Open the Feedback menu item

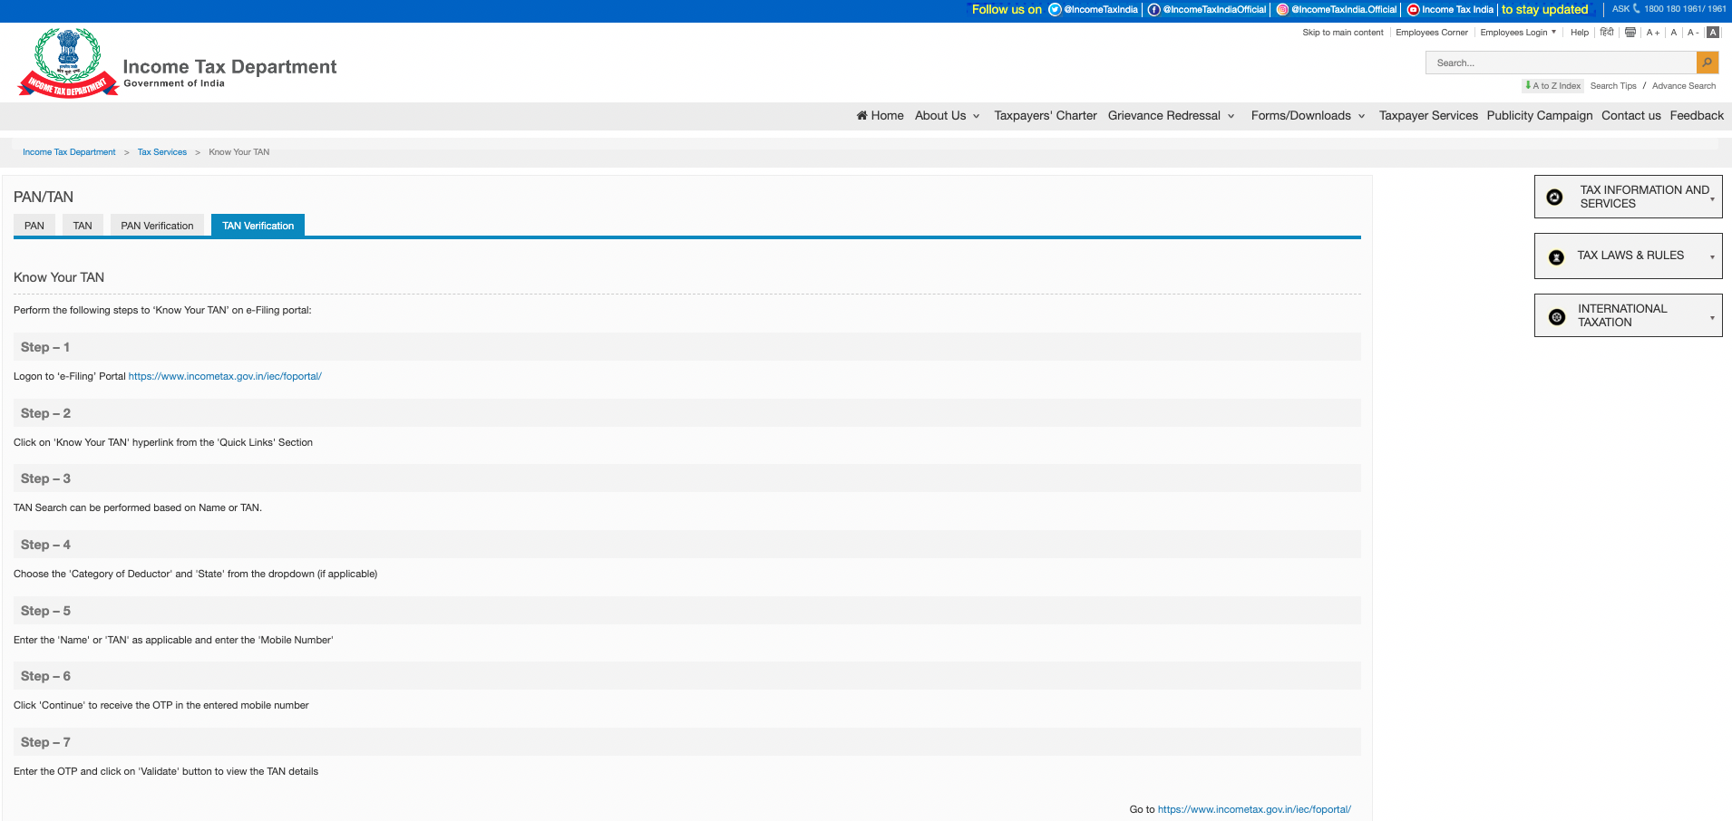click(x=1697, y=116)
